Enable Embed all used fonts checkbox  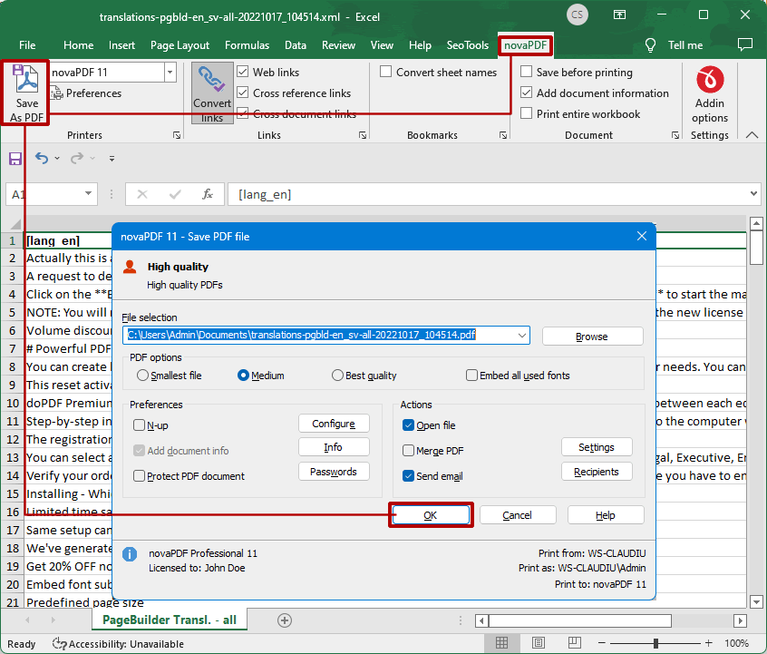coord(471,376)
